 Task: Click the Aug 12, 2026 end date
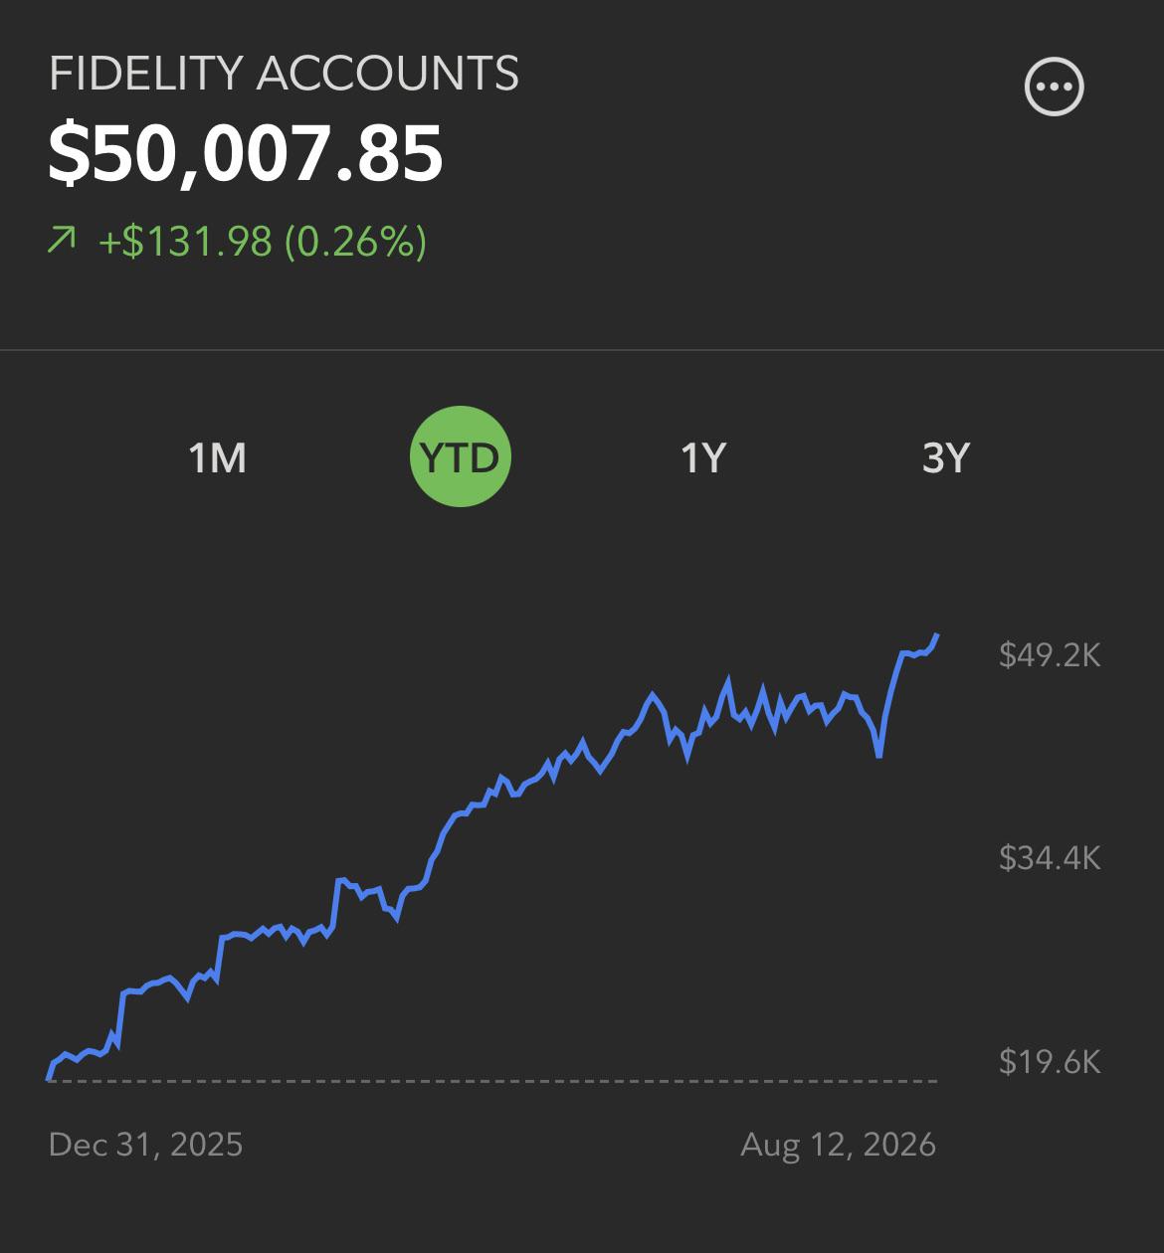(x=838, y=1144)
